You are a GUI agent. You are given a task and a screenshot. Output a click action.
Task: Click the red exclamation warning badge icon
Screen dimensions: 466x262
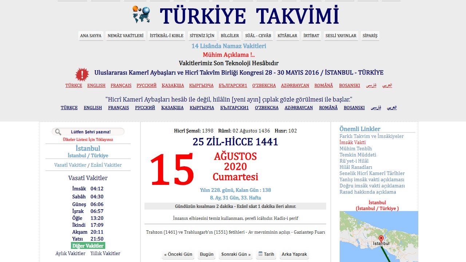click(x=82, y=74)
